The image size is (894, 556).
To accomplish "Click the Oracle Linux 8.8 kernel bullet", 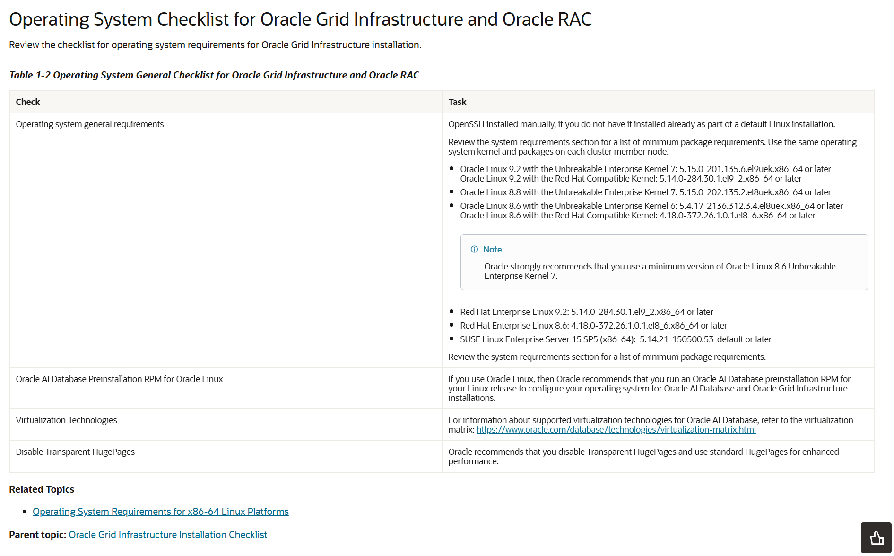I will click(645, 192).
